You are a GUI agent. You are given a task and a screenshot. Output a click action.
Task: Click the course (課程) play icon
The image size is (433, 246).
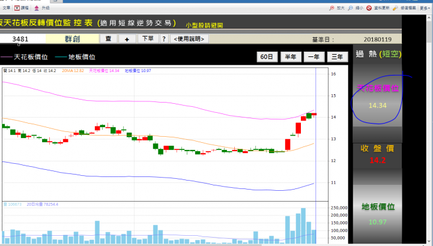17,8
